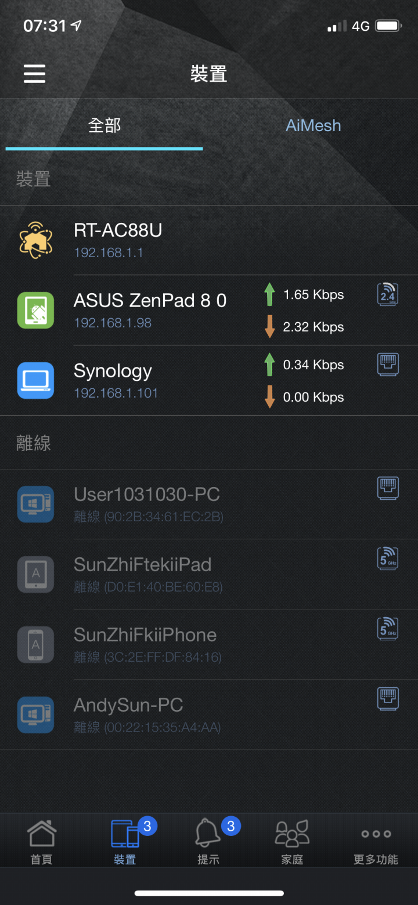
Task: Tap the RT-AC88U router icon
Action: (x=36, y=240)
